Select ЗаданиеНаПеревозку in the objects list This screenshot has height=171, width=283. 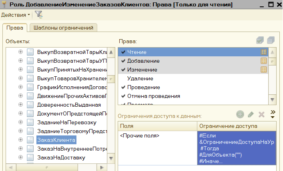[x=66, y=122]
